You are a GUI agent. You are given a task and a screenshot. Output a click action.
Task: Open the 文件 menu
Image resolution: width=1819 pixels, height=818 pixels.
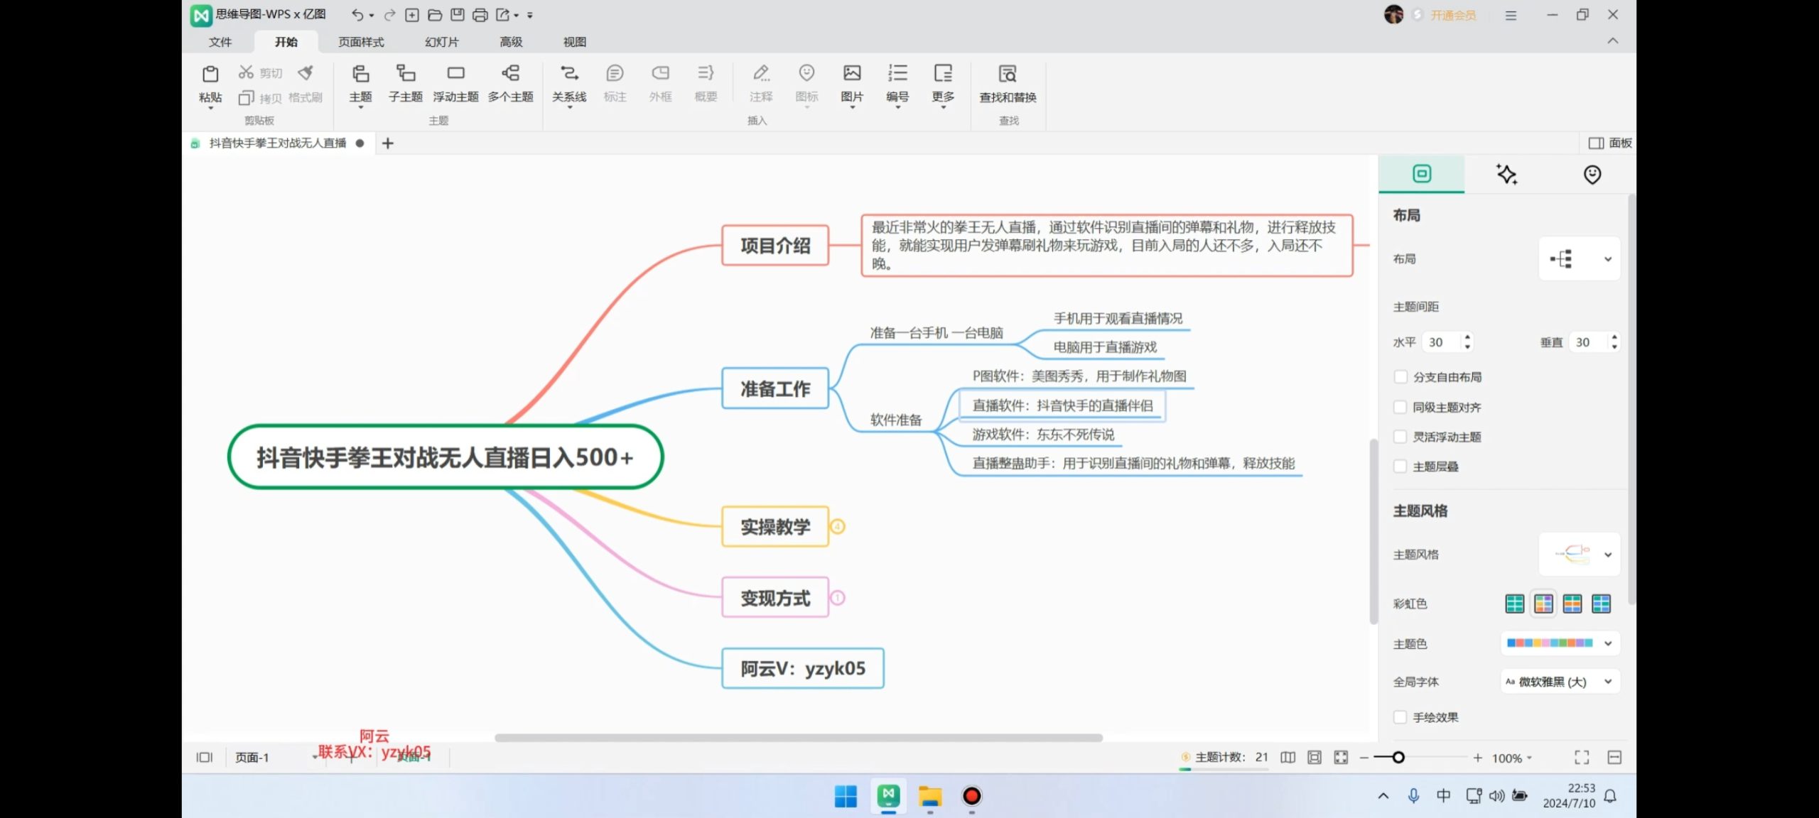point(220,42)
